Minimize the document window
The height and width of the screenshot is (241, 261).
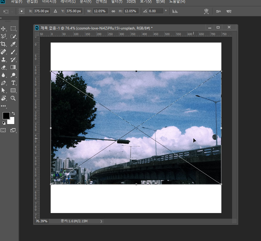pyautogui.click(x=210, y=27)
